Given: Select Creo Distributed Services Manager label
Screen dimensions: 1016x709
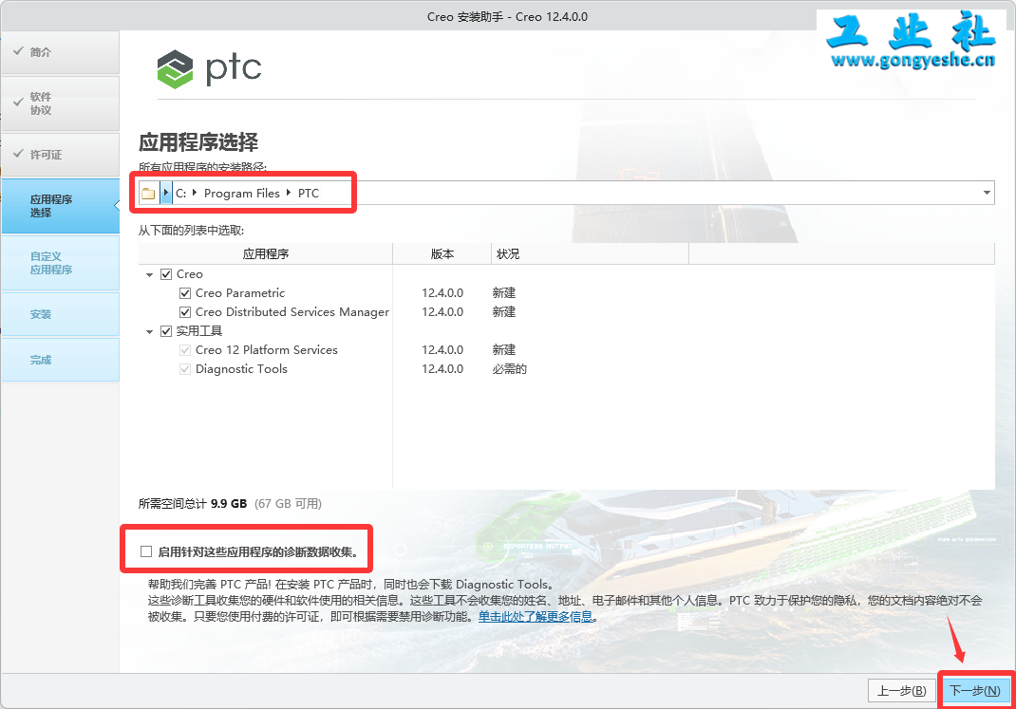Looking at the screenshot, I should tap(292, 312).
